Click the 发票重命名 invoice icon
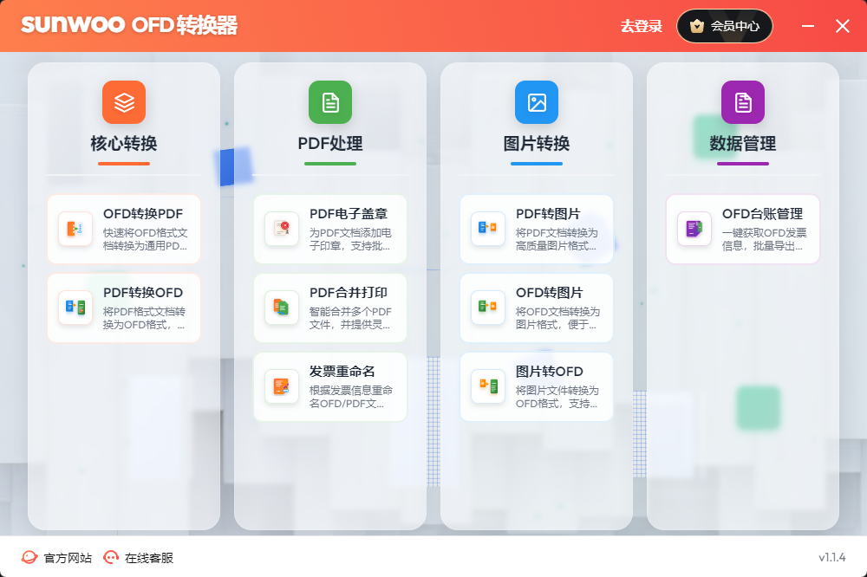This screenshot has height=577, width=867. point(282,386)
